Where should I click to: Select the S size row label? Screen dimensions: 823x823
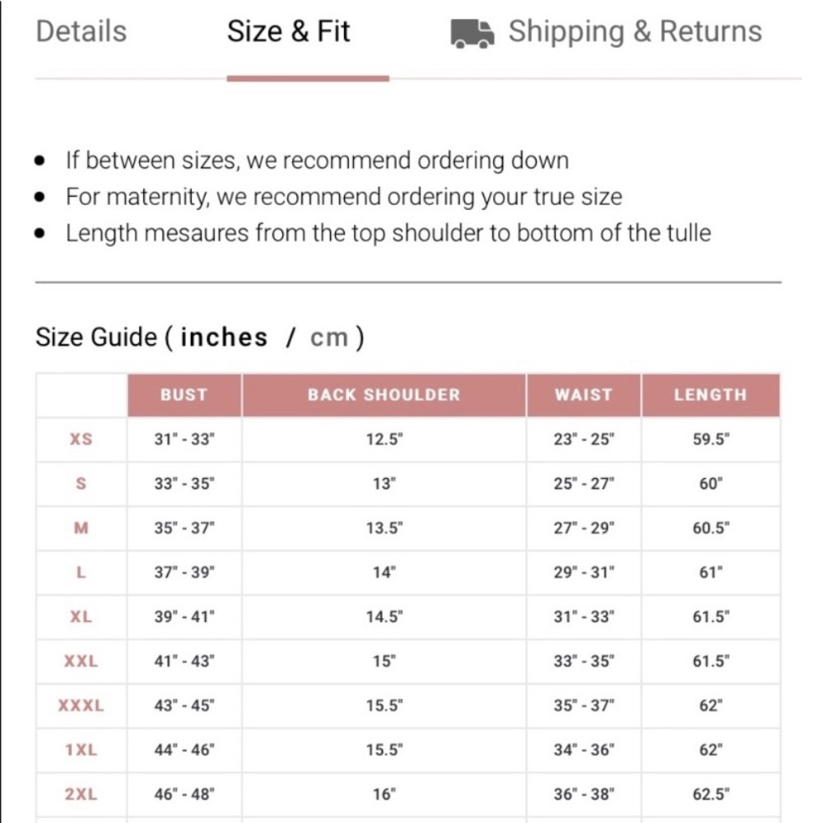[x=81, y=483]
